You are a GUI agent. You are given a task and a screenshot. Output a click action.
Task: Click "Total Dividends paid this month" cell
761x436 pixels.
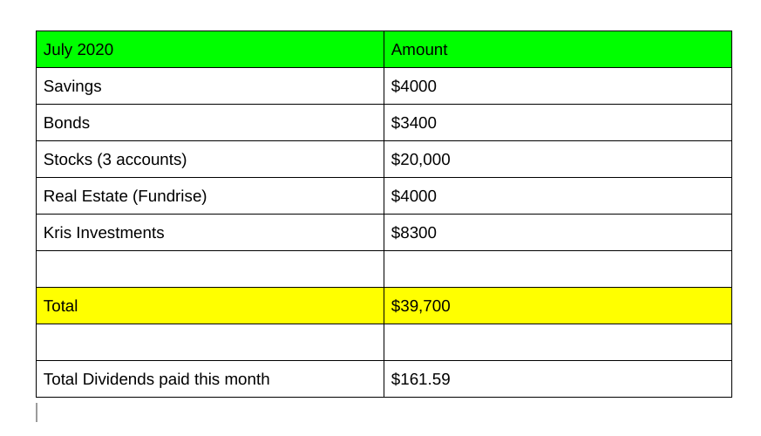(209, 379)
